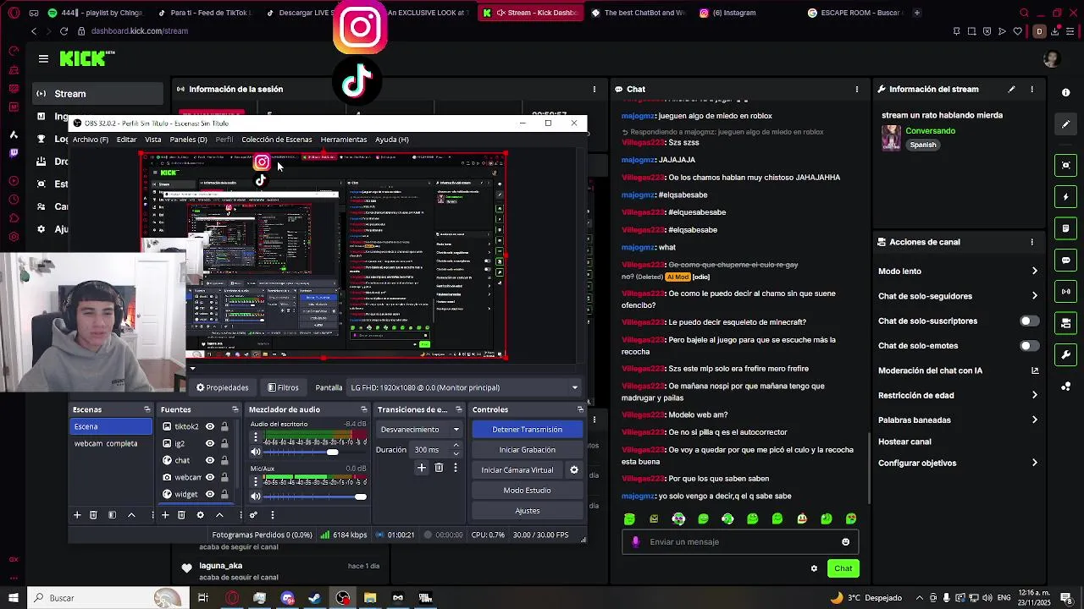Edit stream info with pencil icon
This screenshot has height=609, width=1084.
click(1011, 89)
